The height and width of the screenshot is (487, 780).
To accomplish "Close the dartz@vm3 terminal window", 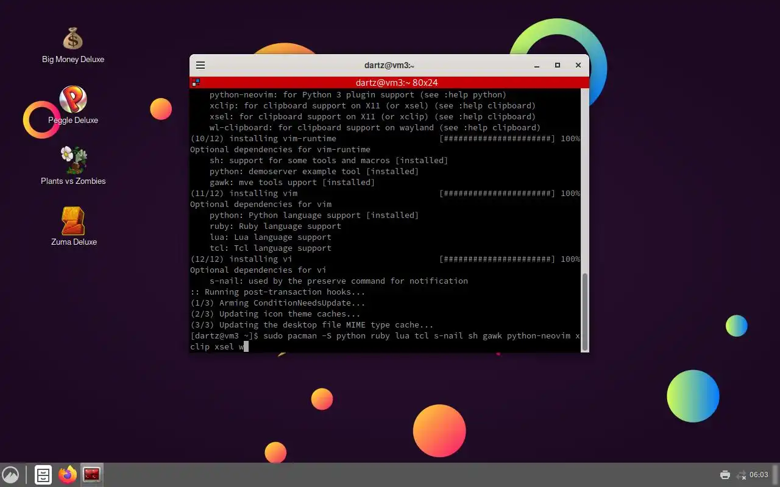I will 578,65.
